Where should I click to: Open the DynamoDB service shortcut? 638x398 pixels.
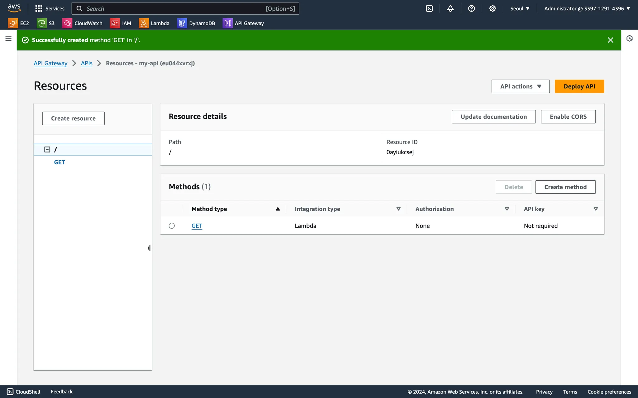pos(196,23)
